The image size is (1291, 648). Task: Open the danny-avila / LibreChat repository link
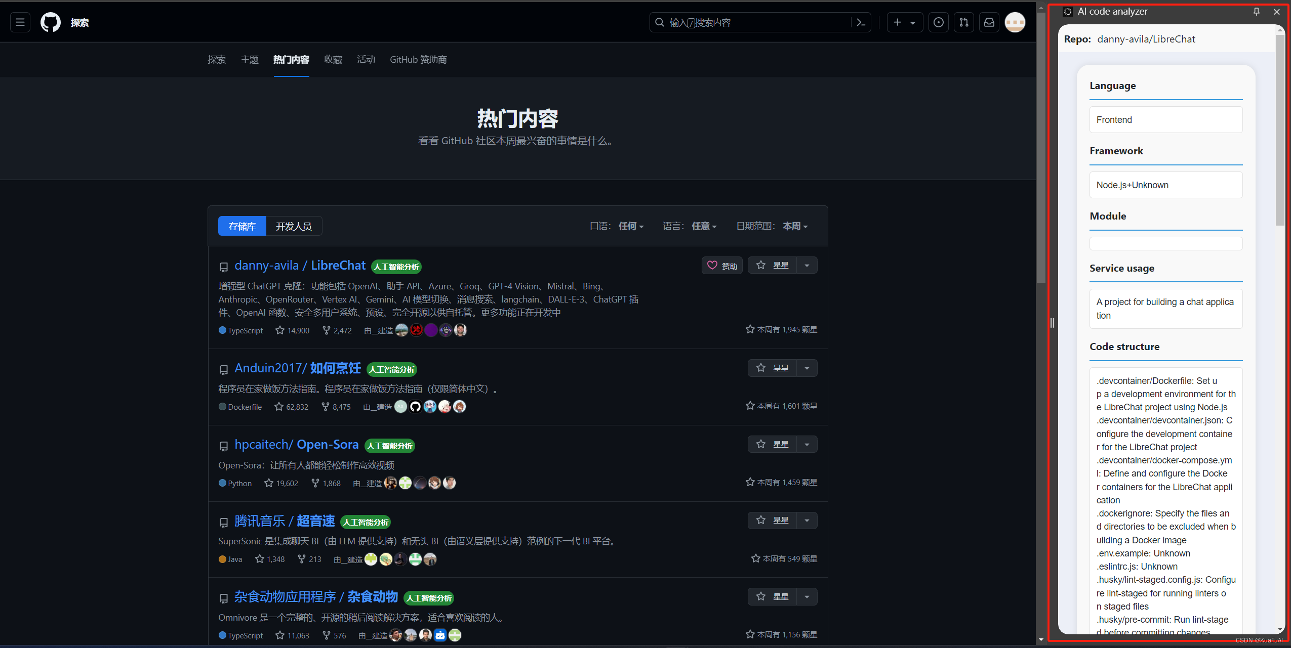coord(300,266)
